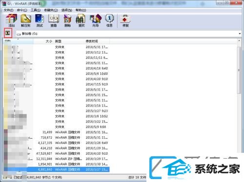Image resolution: width=244 pixels, height=182 pixels.
Task: Click the Find (查找) binoculars icon
Action: (x=81, y=20)
